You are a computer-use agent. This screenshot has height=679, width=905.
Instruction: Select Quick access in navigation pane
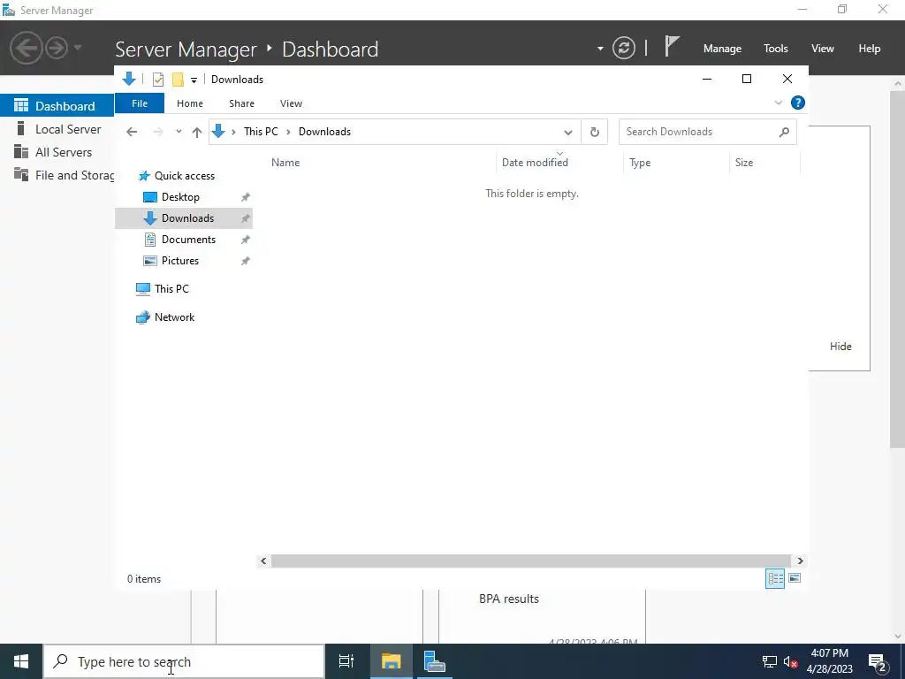pos(184,176)
